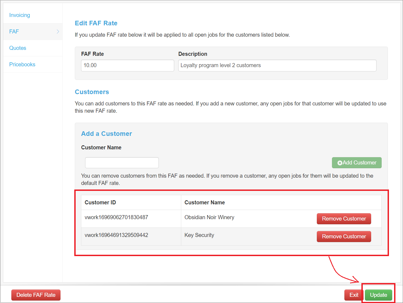This screenshot has width=403, height=303.
Task: Select the FAF tab in the sidebar
Action: pyautogui.click(x=14, y=32)
